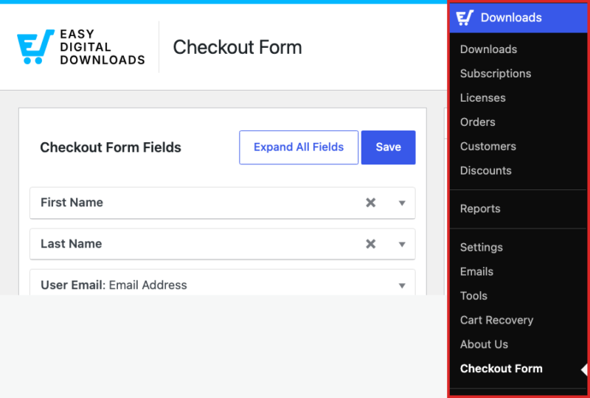Viewport: 590px width, 398px height.
Task: Open the Discounts page
Action: pos(486,170)
